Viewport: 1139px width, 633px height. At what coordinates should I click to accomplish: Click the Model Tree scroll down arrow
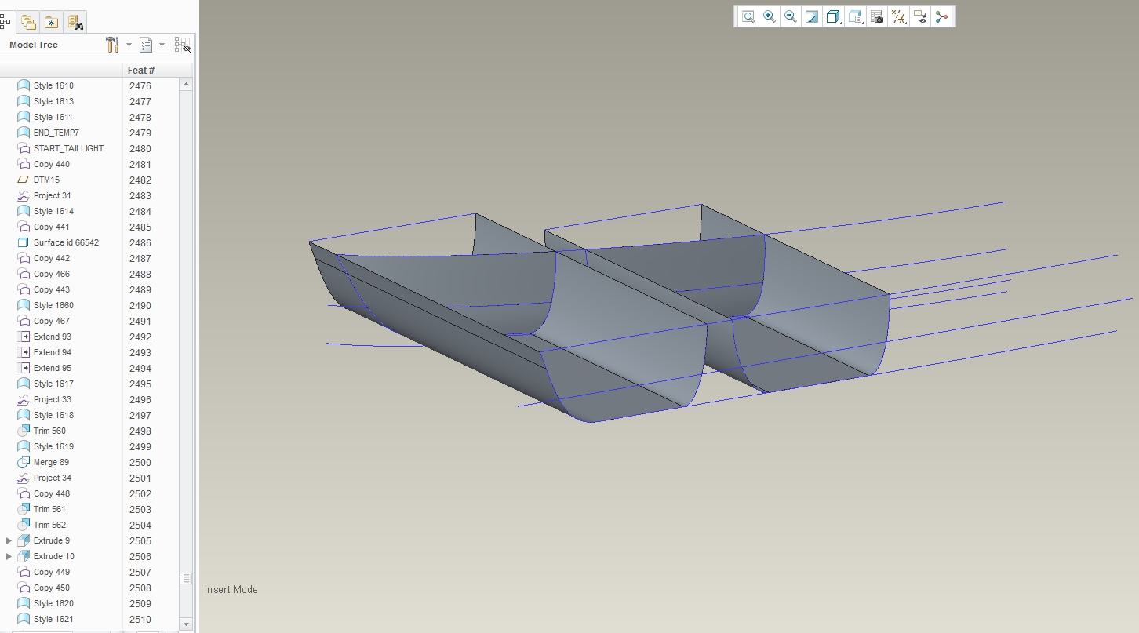click(186, 624)
